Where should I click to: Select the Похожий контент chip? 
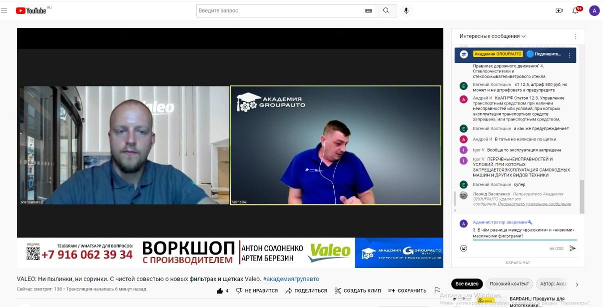[509, 284]
